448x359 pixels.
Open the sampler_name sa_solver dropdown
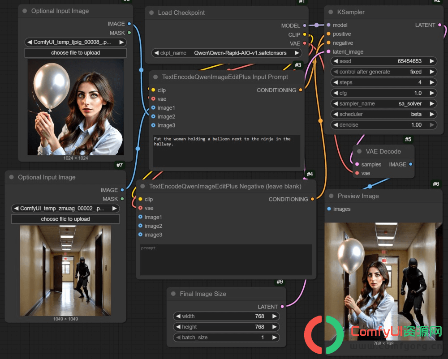tap(384, 103)
